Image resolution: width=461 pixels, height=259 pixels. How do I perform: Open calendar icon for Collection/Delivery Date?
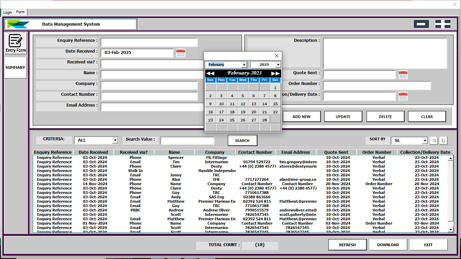point(403,96)
